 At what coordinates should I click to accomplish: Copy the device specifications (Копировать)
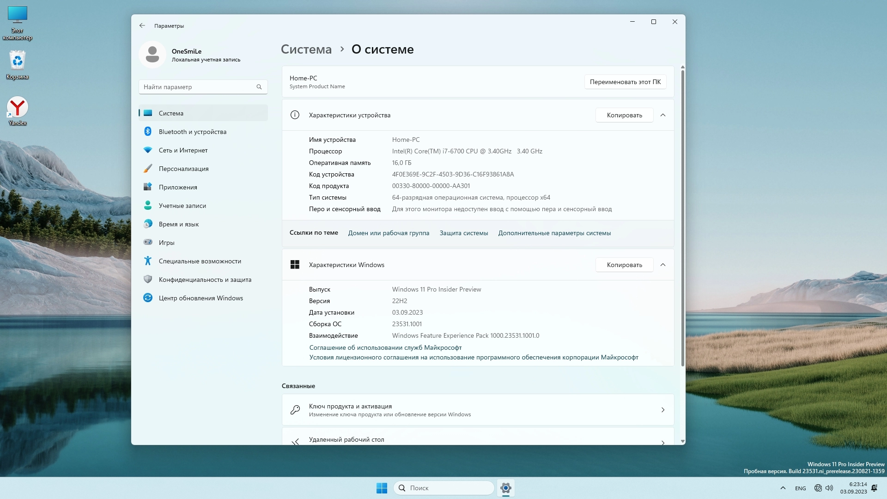click(624, 115)
